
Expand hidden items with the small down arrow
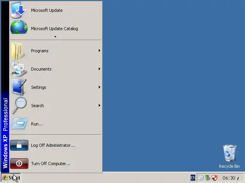click(x=55, y=37)
